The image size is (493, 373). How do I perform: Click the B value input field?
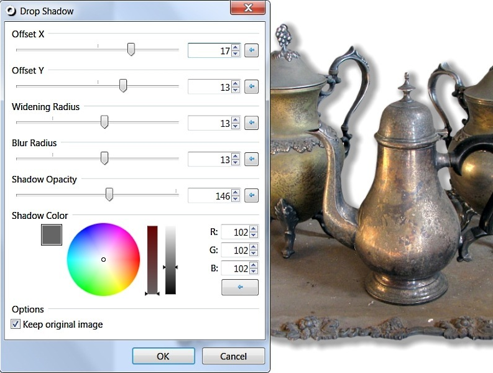(x=236, y=269)
